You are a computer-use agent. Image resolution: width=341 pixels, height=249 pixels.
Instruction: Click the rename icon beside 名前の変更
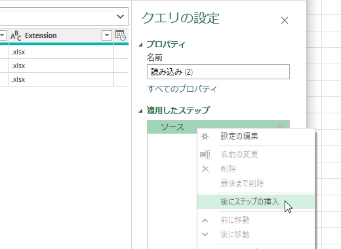205,155
